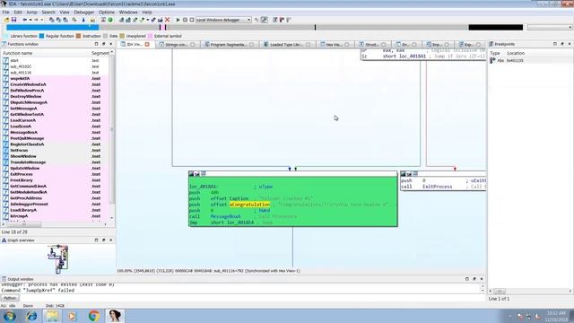Click the red X cancel toolbar icon

pos(168,20)
